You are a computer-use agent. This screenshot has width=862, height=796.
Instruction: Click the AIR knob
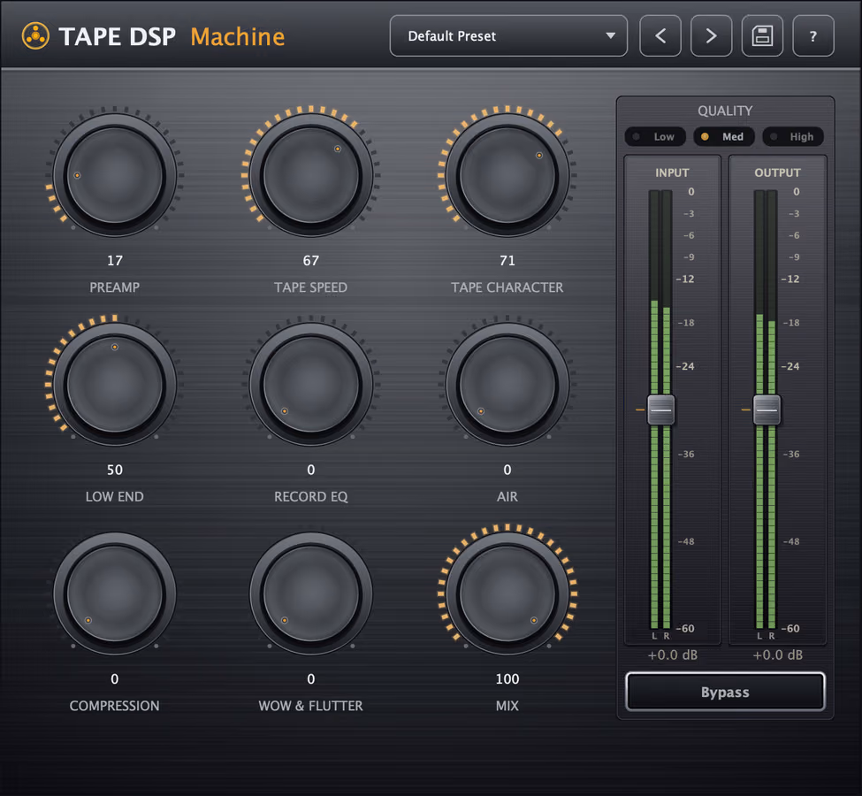(507, 385)
